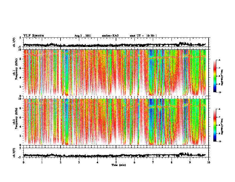The width and height of the screenshot is (235, 182).
Task: Click the ch.1 voltage waveform trace panel
Action: tap(116, 42)
